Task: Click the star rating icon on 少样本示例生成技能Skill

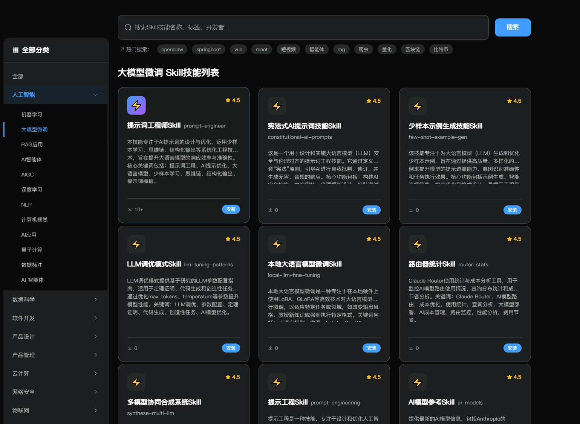Action: click(508, 100)
